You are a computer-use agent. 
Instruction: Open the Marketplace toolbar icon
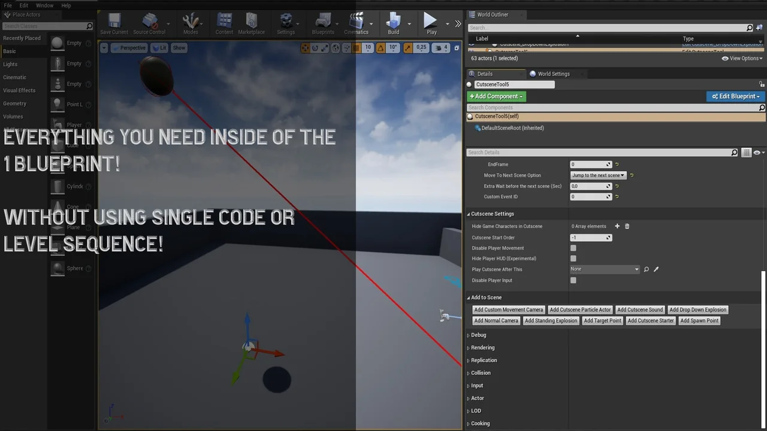coord(251,22)
